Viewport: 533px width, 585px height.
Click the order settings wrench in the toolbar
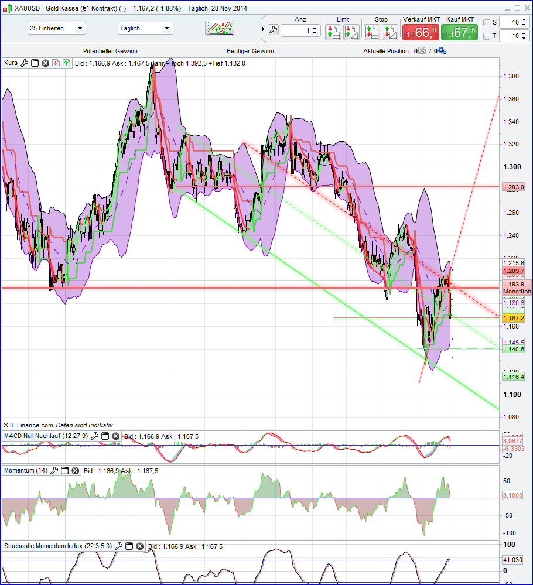[x=273, y=29]
